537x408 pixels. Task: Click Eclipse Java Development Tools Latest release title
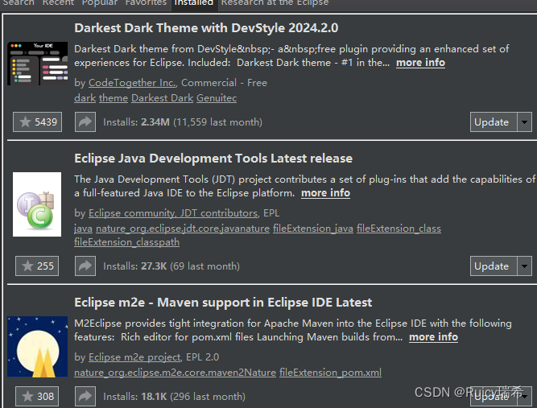pyautogui.click(x=213, y=159)
